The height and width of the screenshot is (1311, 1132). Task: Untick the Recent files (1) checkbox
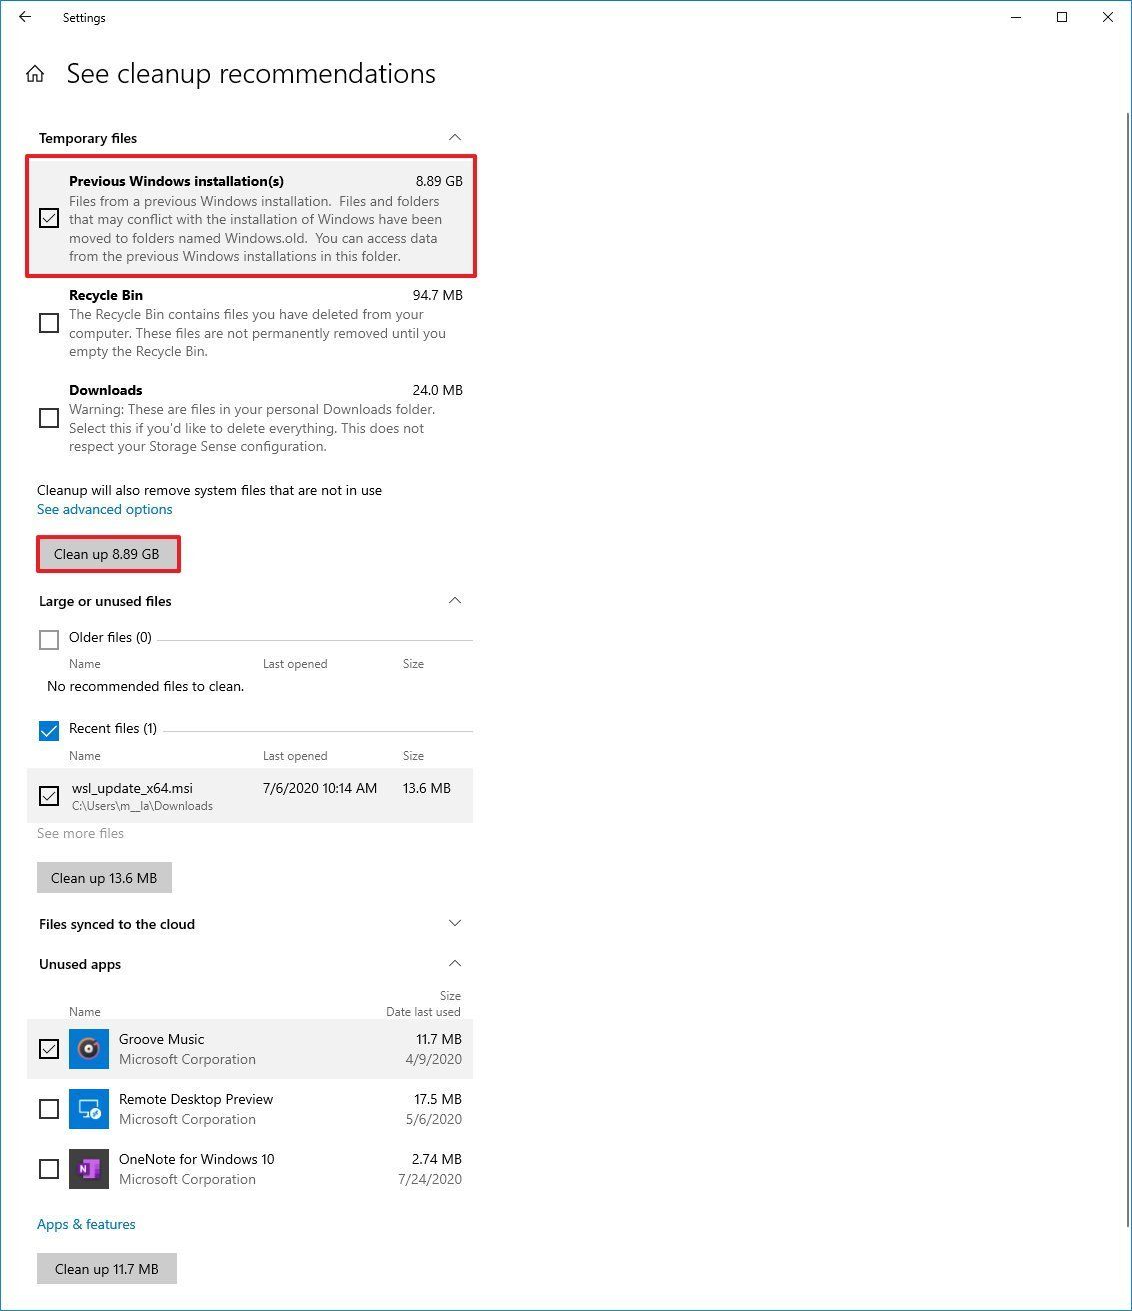49,731
